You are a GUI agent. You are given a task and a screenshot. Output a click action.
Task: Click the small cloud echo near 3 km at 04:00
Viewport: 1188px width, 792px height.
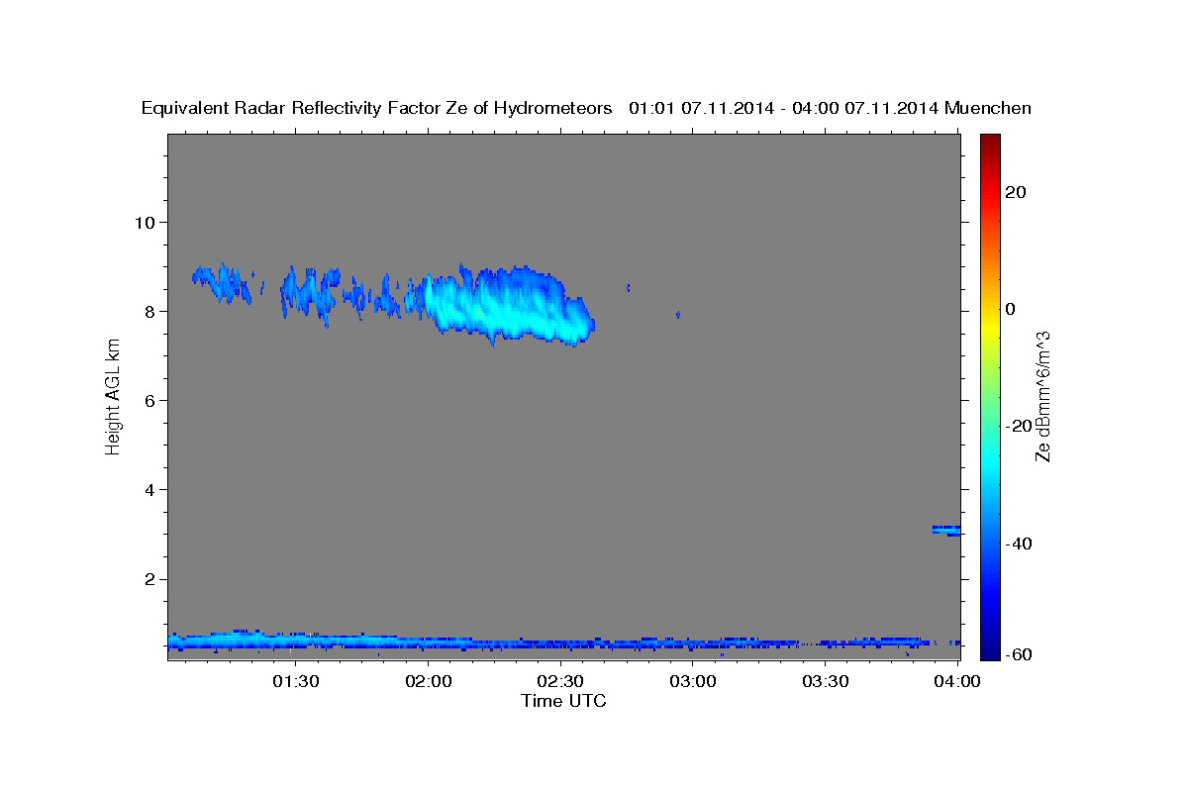coord(946,530)
